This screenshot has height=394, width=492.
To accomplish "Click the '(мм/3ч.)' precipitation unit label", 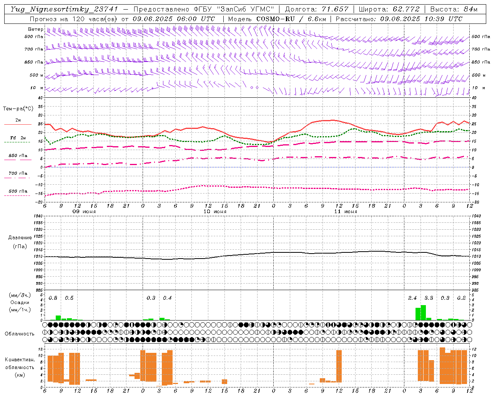I will coord(20,295).
